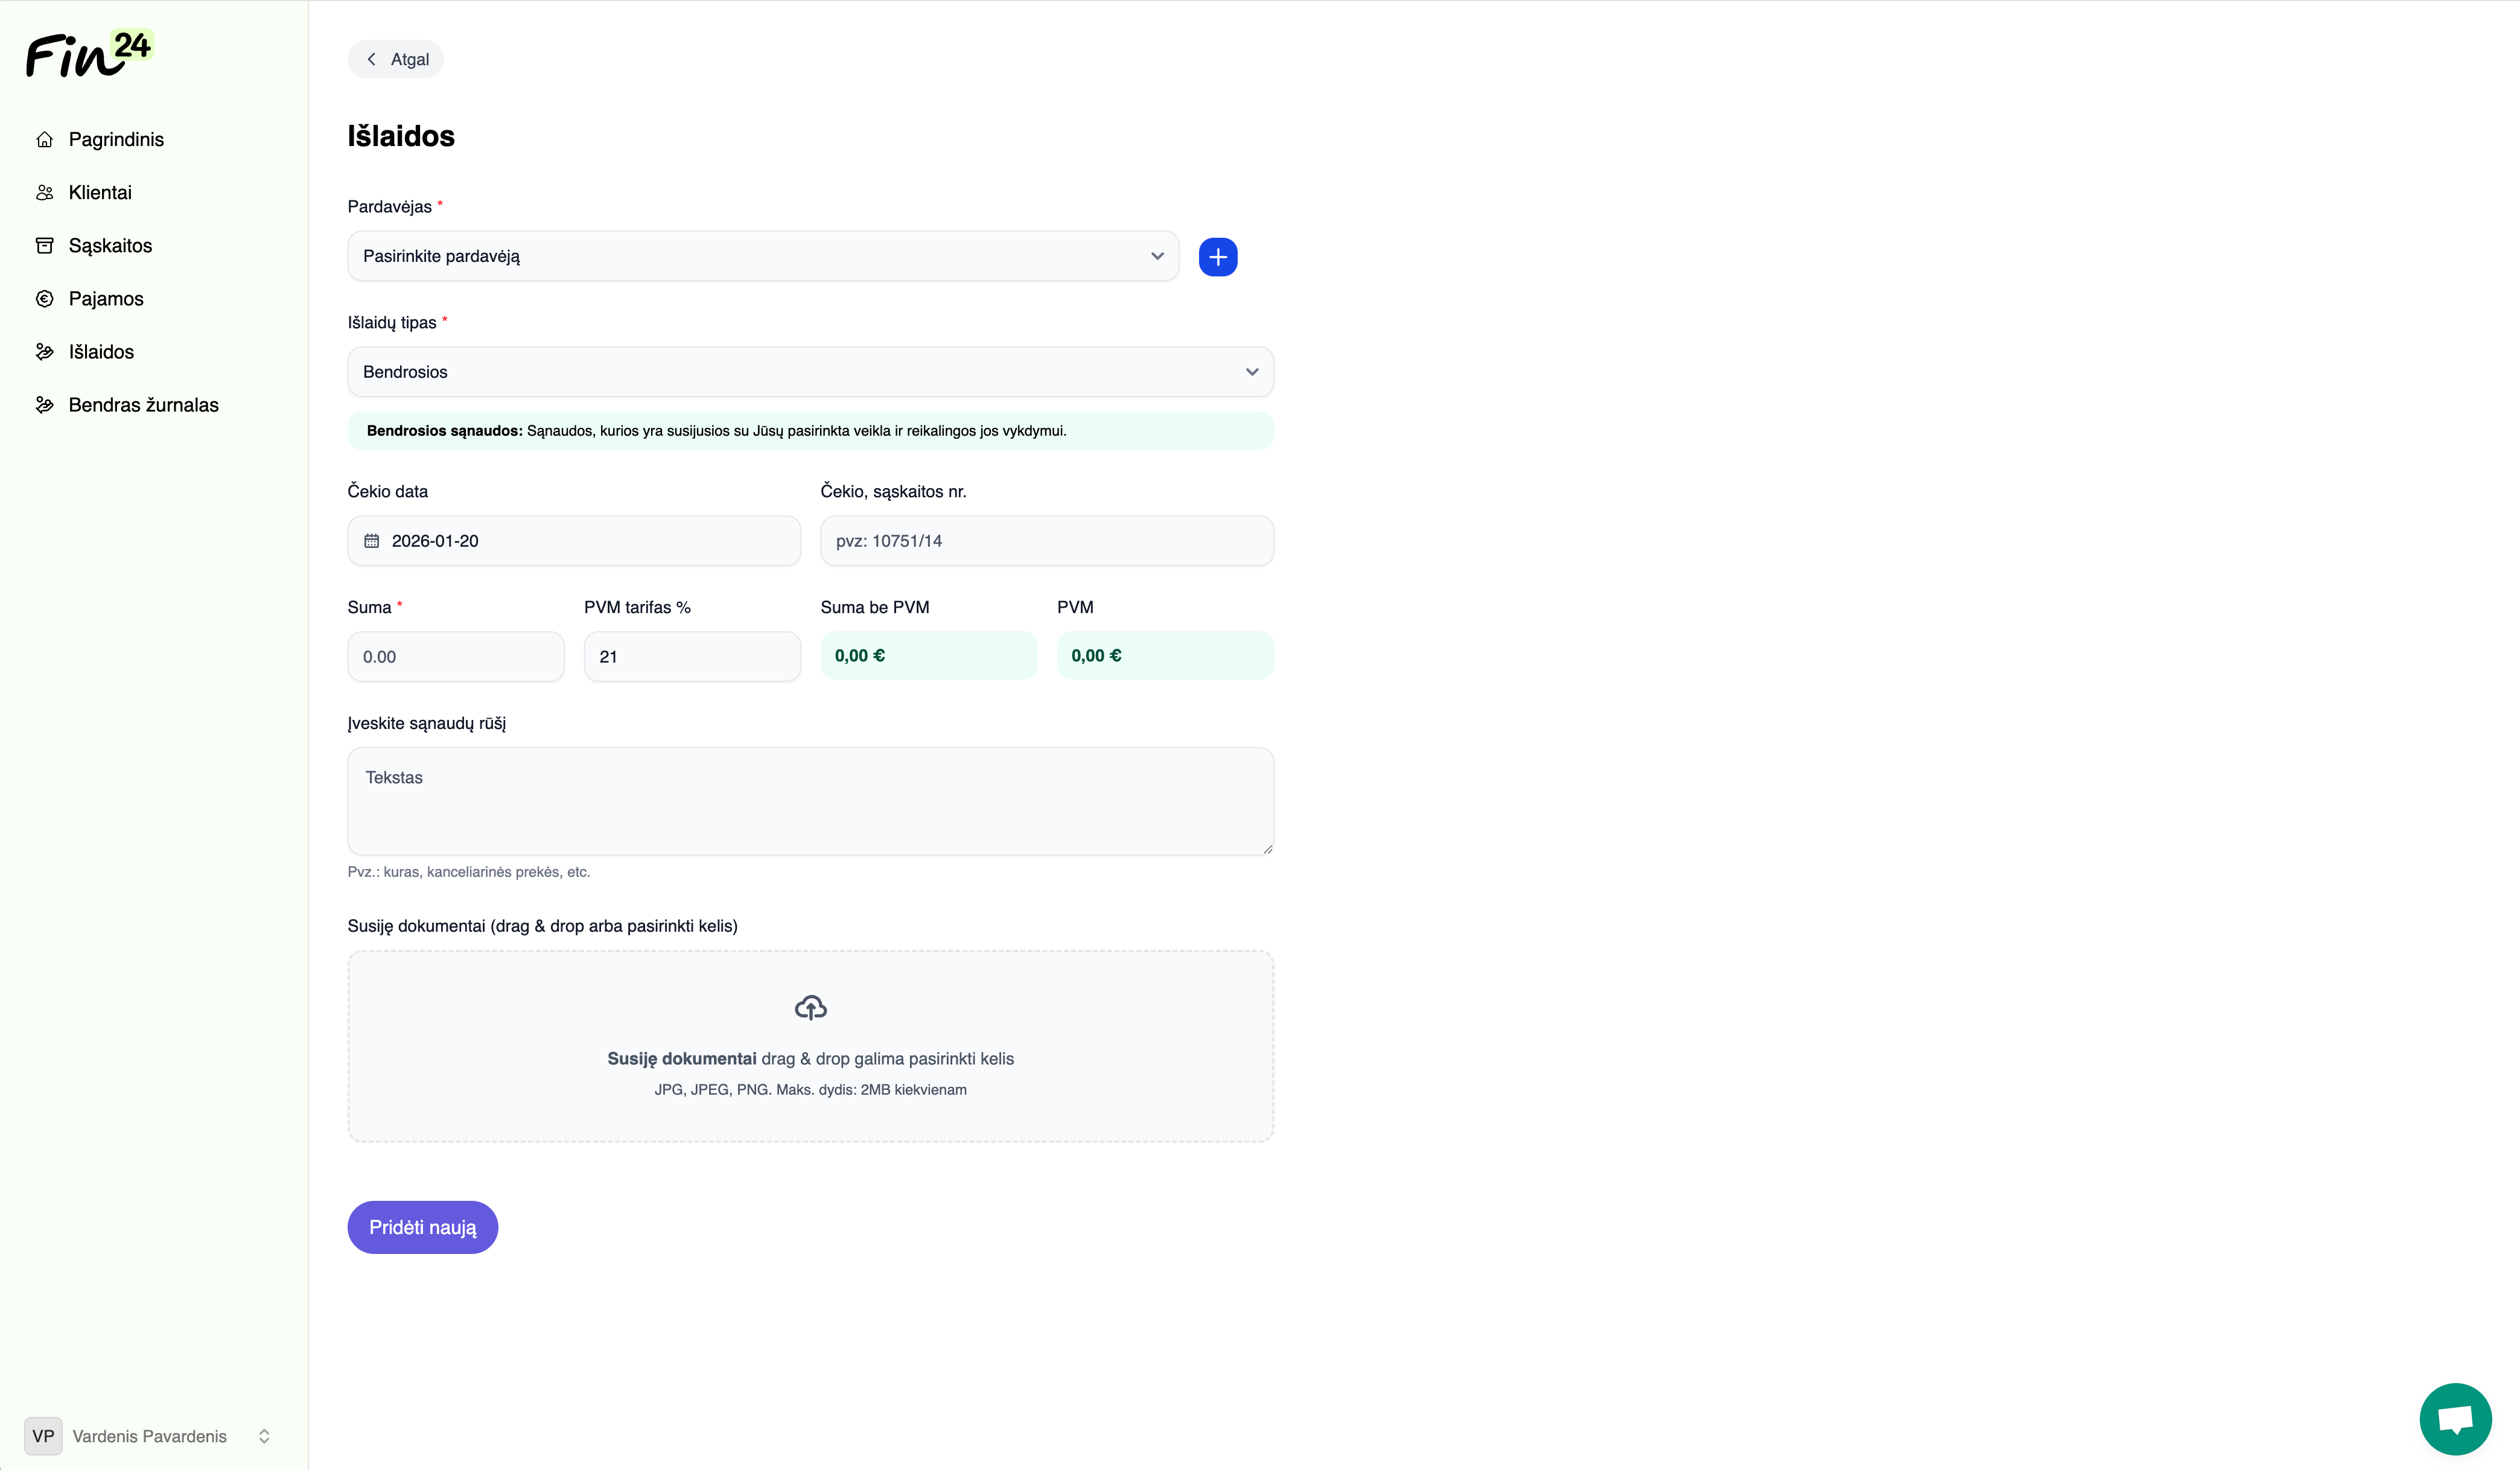Click the blue plus add-seller button

[x=1217, y=257]
